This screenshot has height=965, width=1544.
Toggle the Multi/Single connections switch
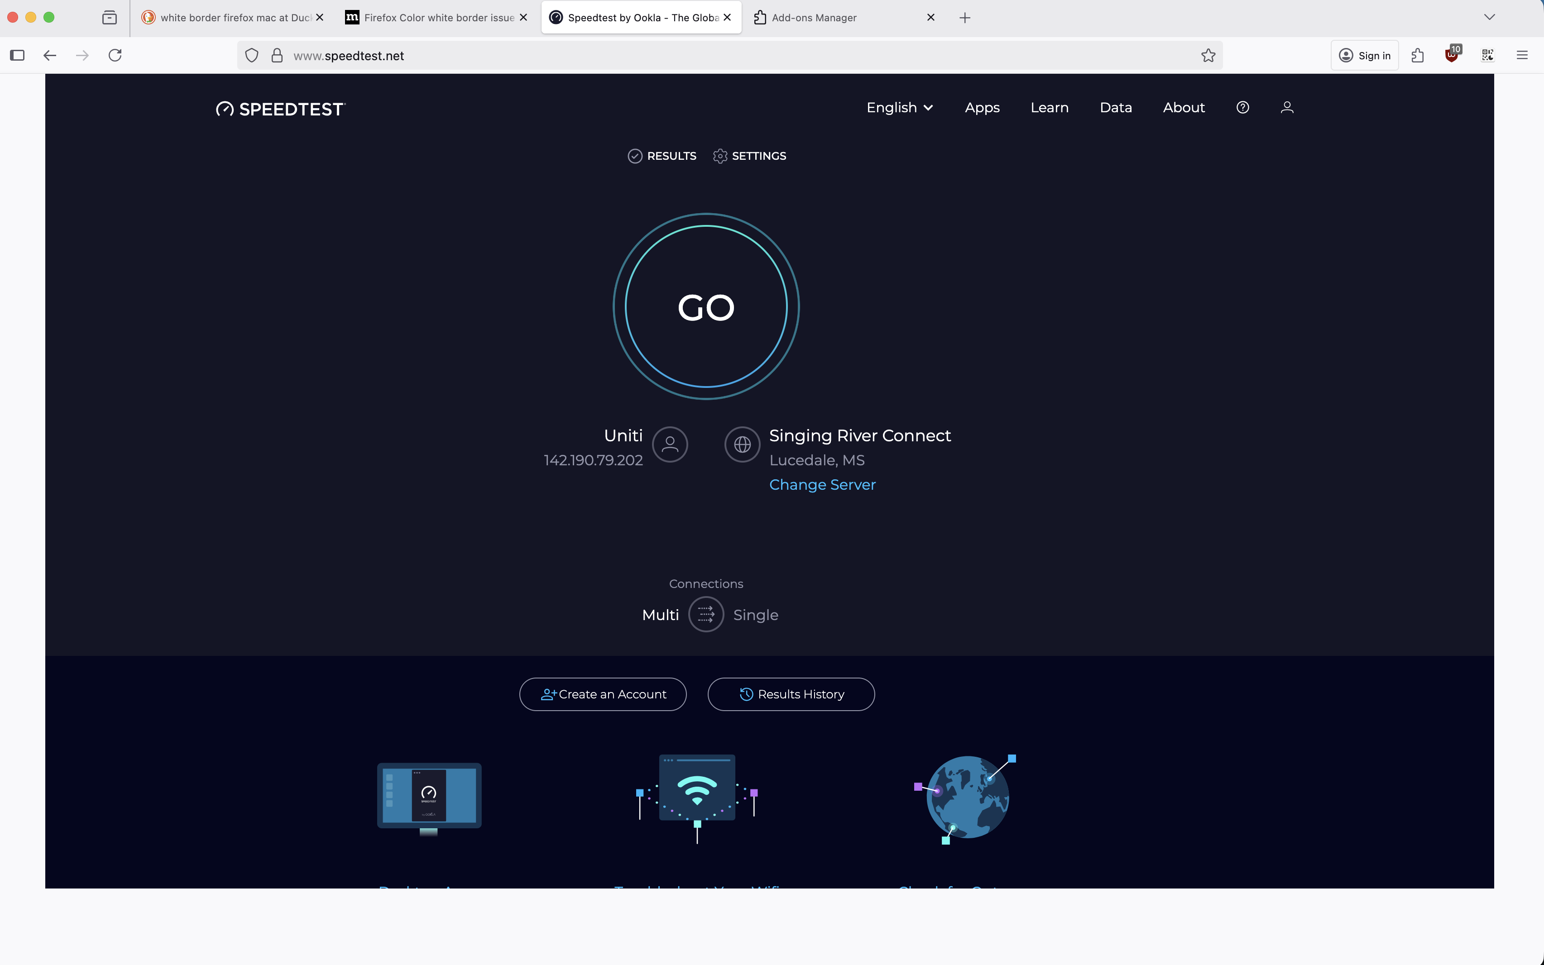[705, 615]
